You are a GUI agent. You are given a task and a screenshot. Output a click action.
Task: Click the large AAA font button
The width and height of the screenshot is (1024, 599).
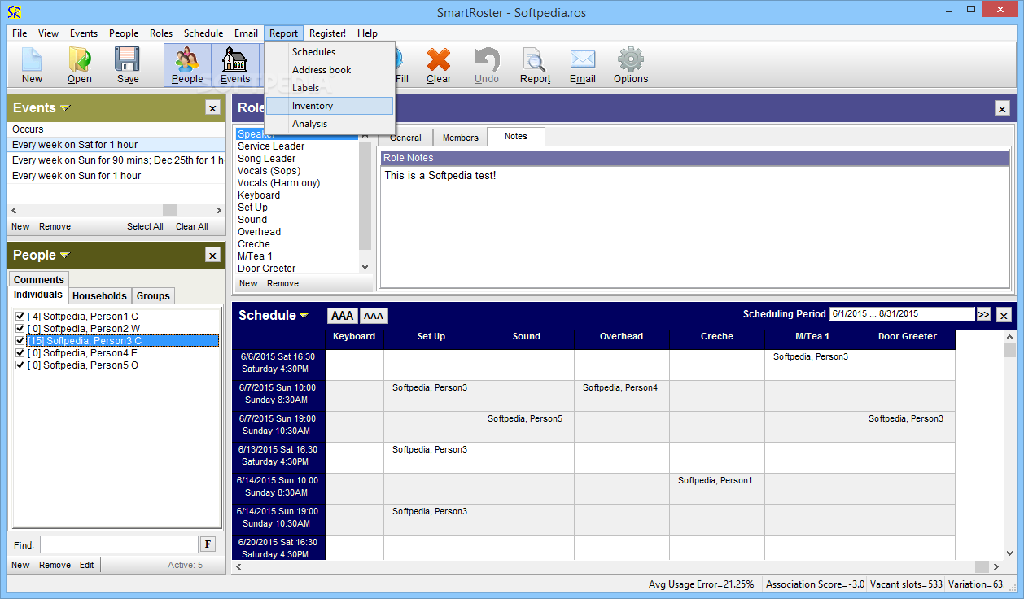point(343,316)
